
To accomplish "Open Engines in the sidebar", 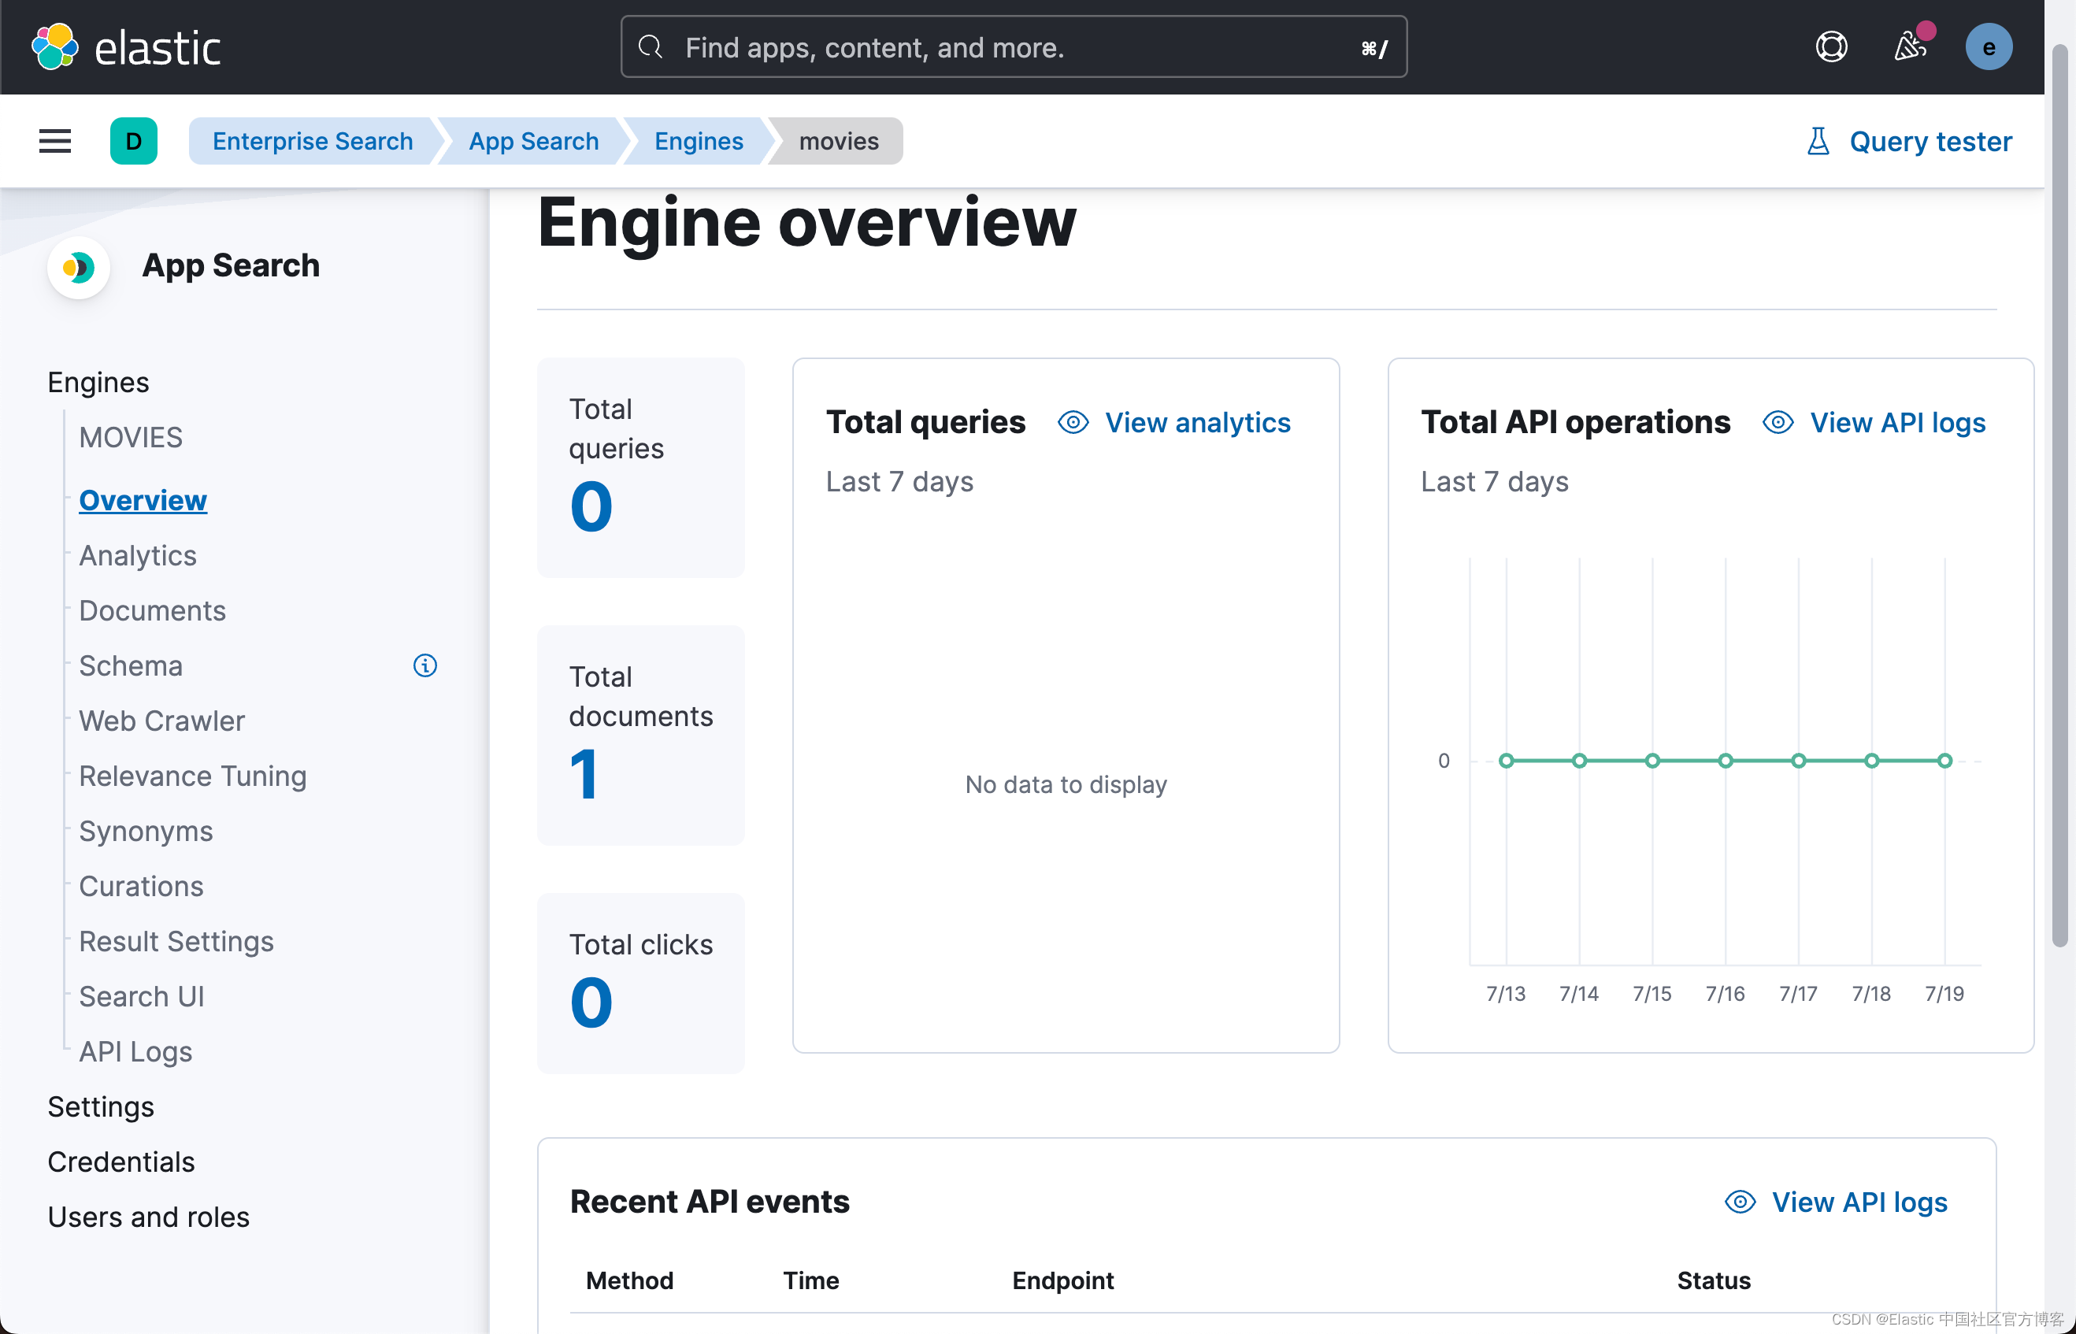I will (98, 383).
